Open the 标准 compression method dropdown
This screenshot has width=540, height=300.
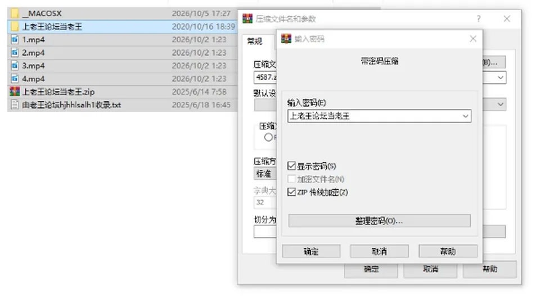coord(265,174)
